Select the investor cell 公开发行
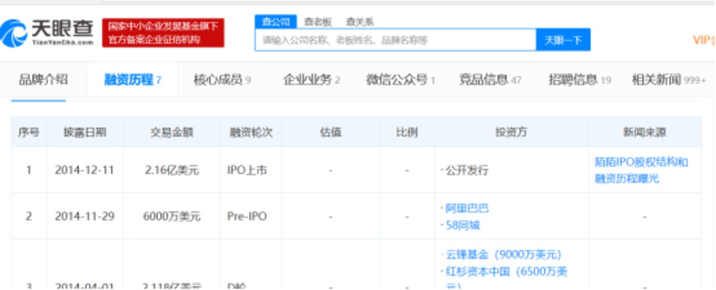The image size is (716, 290). click(511, 170)
